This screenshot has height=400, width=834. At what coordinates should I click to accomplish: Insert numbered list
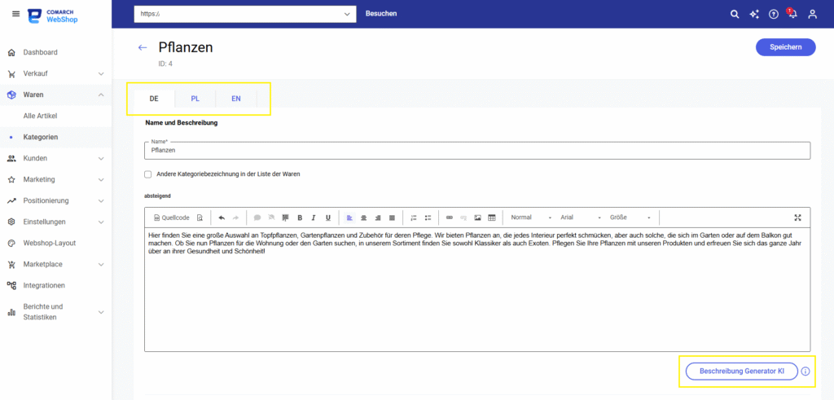(x=414, y=218)
